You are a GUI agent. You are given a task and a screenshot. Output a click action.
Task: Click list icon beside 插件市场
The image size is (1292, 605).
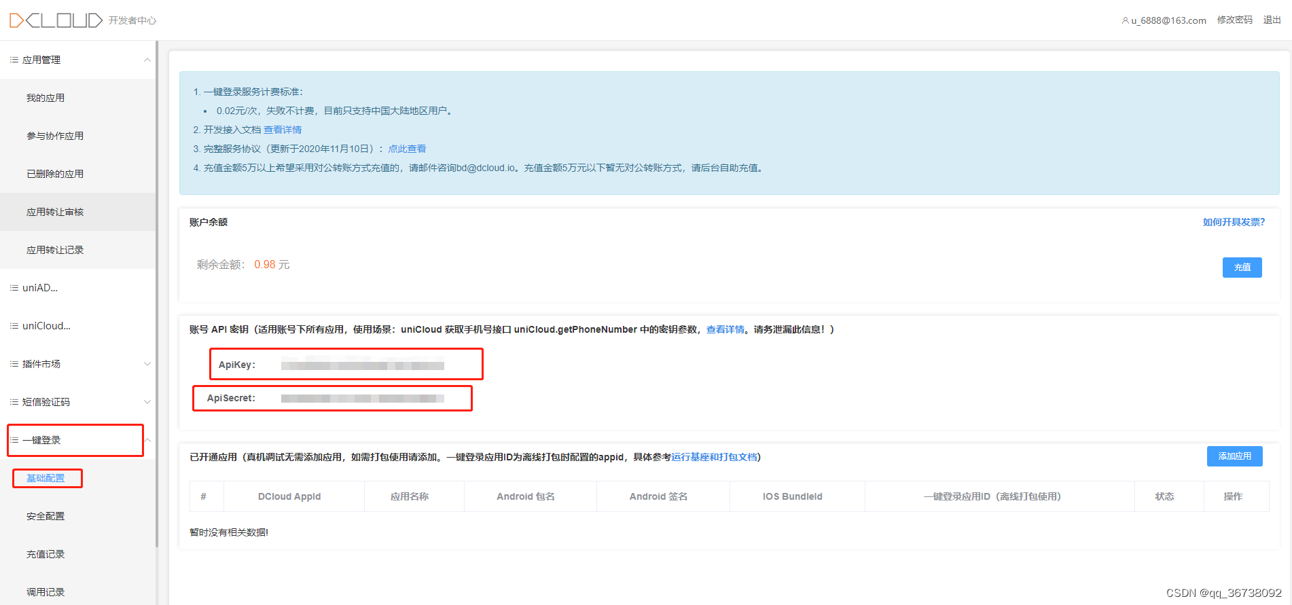[14, 364]
